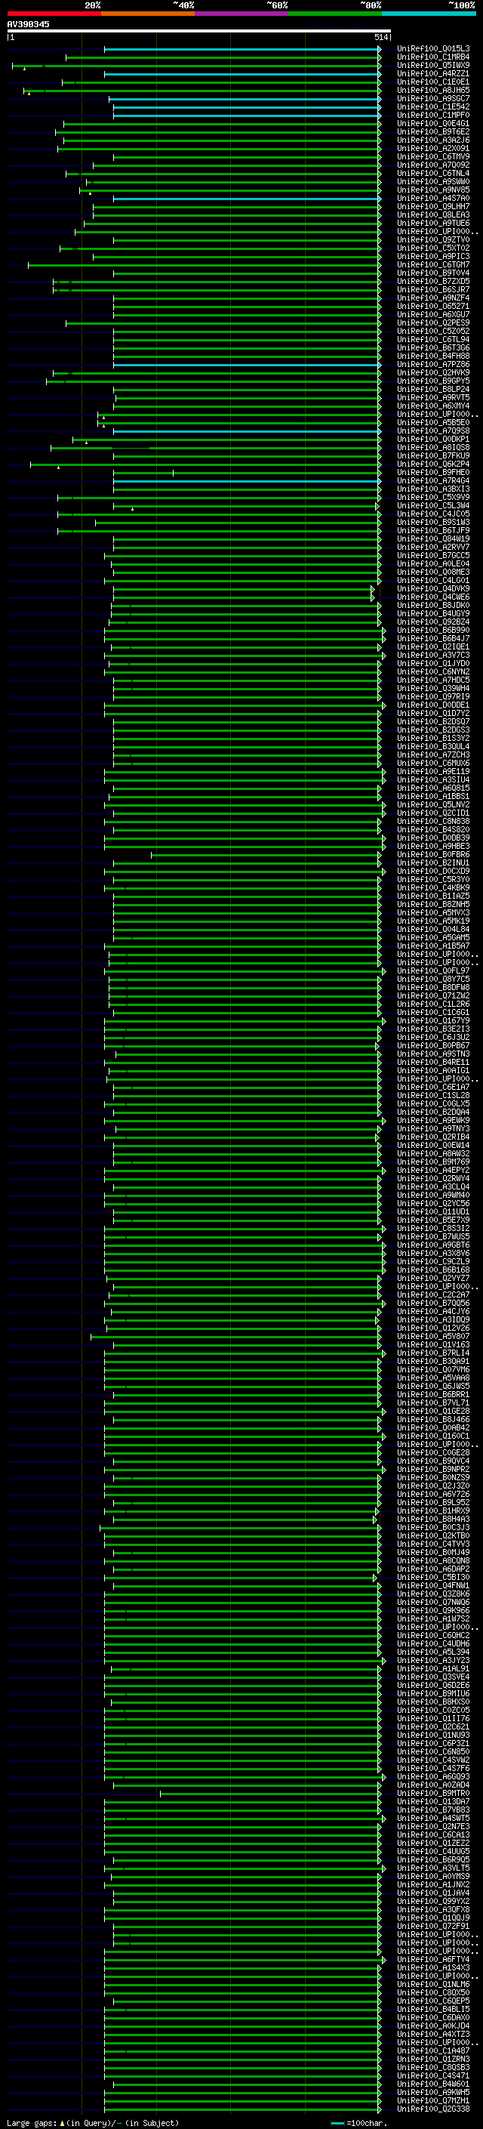Click the UniRef100_Q5IWX9 subject label
Screen dimensions: 483x2129
(x=433, y=65)
